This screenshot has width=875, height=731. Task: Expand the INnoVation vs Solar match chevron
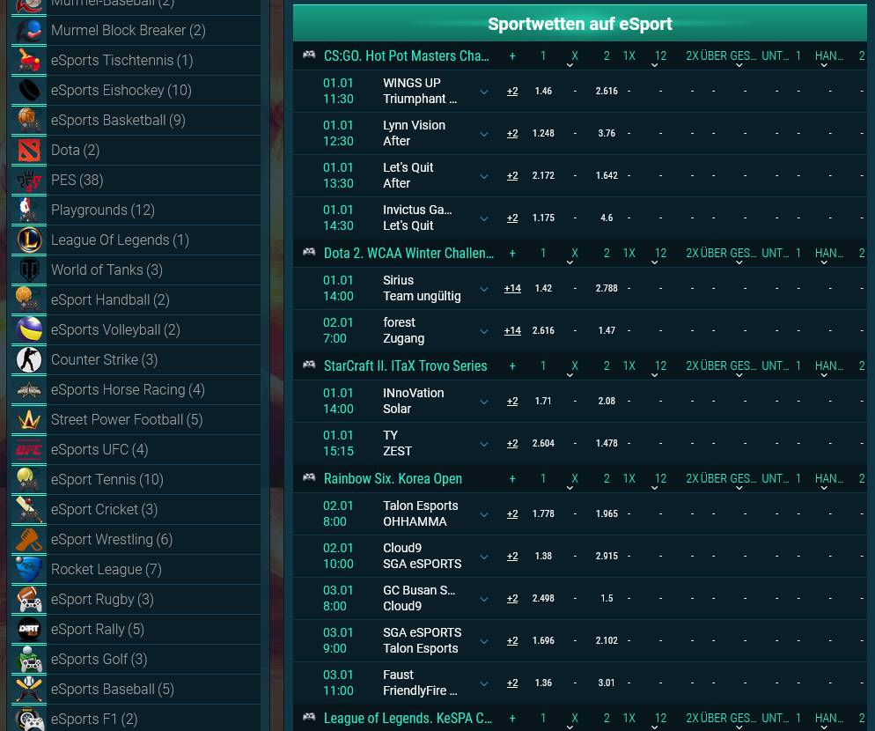click(x=484, y=402)
